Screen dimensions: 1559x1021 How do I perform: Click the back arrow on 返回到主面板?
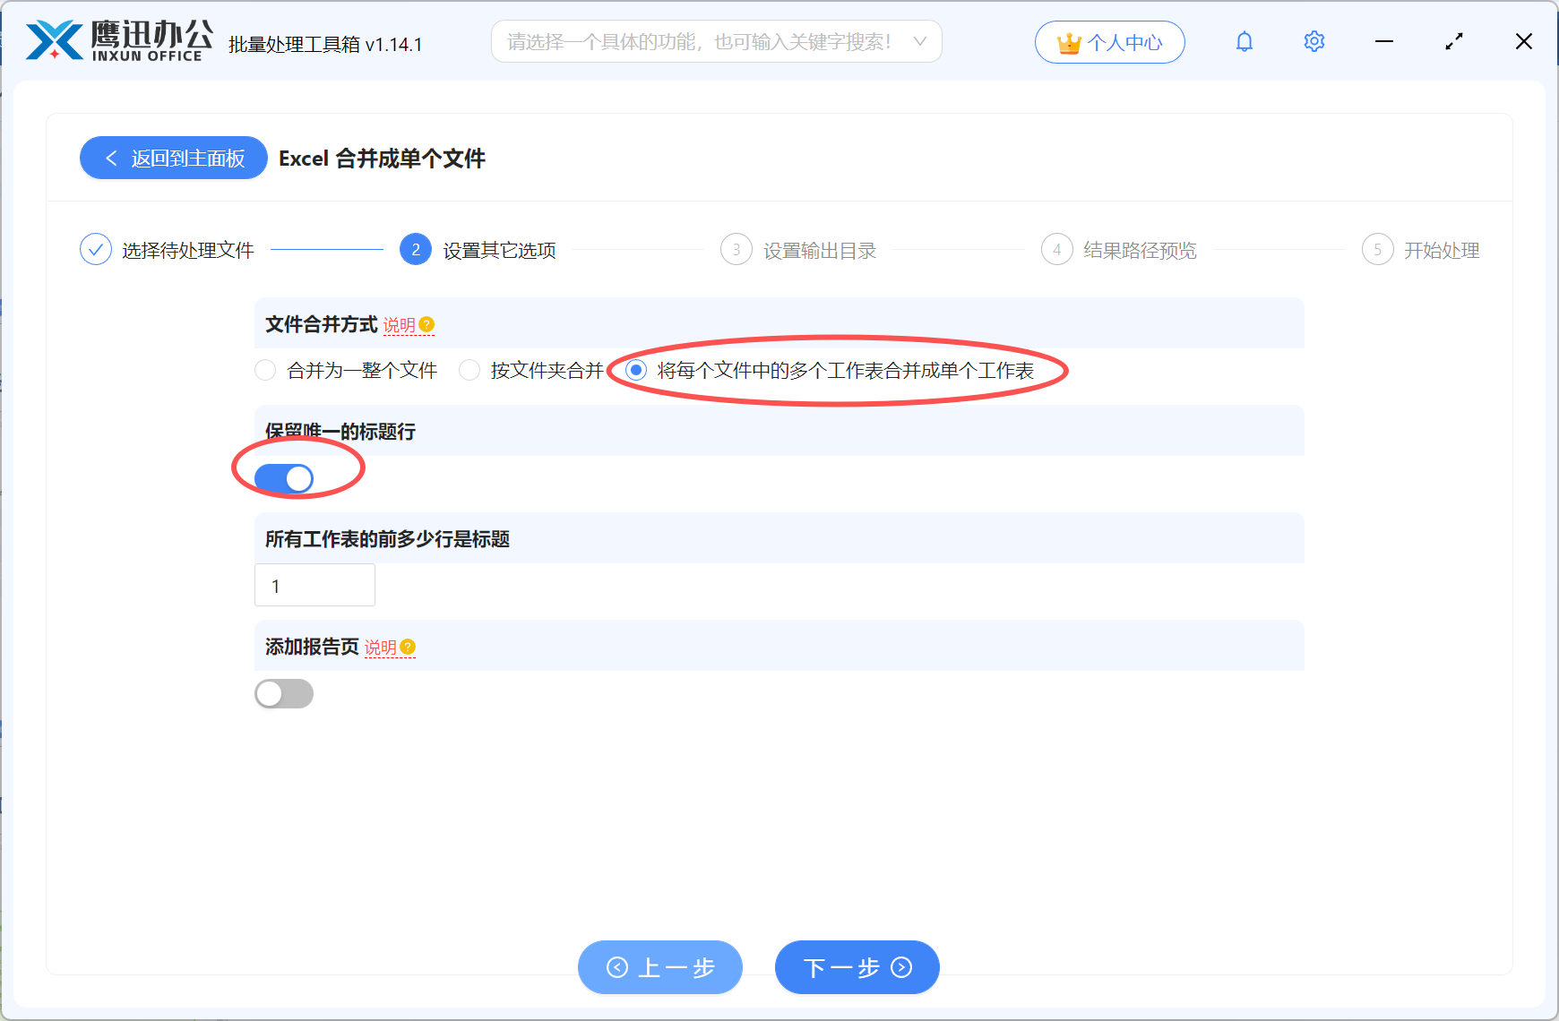pyautogui.click(x=110, y=158)
